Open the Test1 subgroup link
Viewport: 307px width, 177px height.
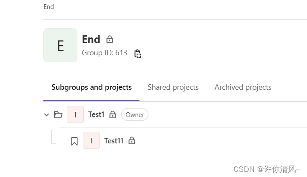[x=96, y=114]
